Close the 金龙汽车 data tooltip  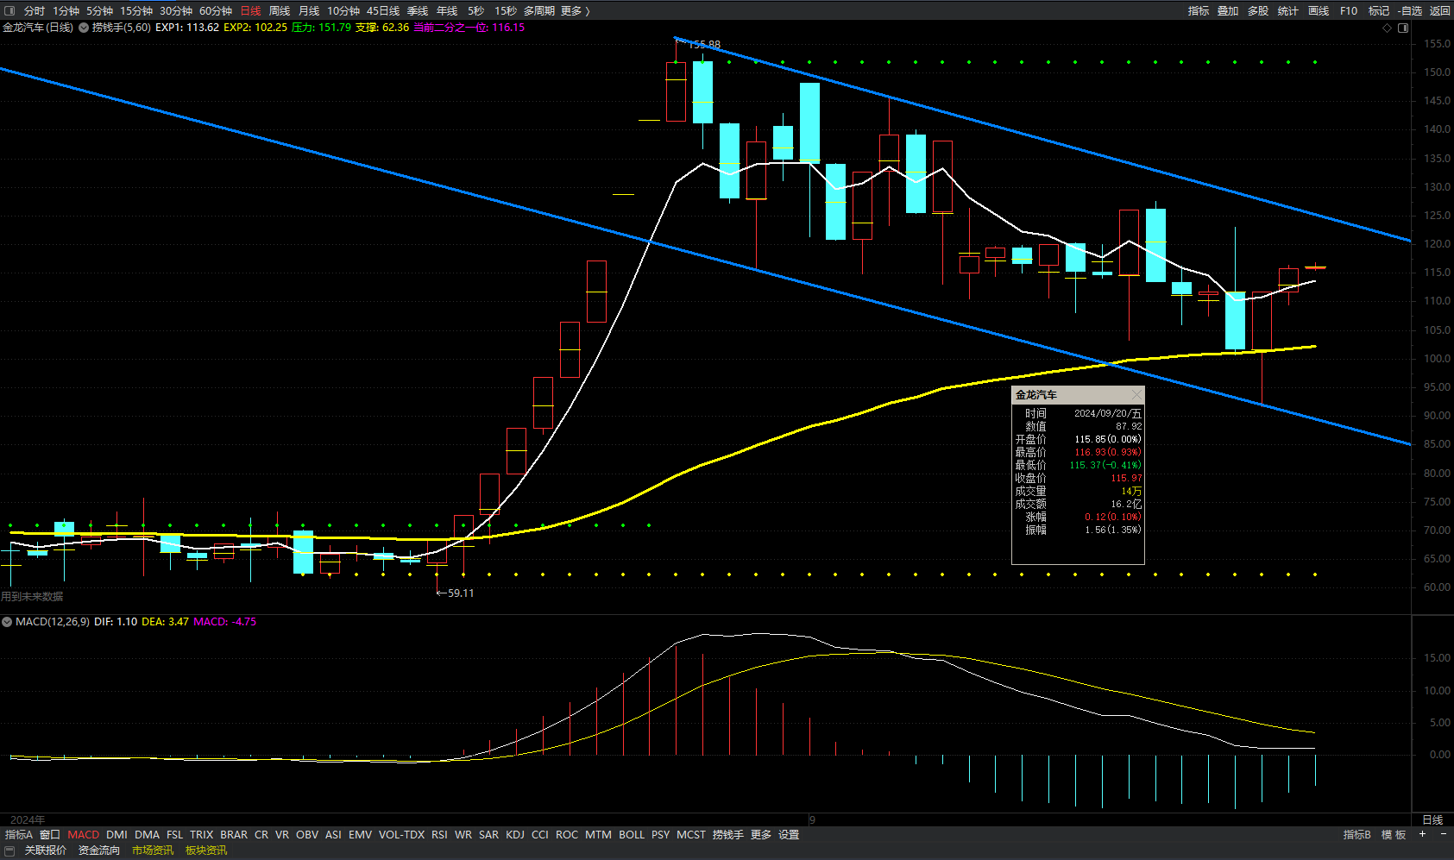tap(1136, 395)
